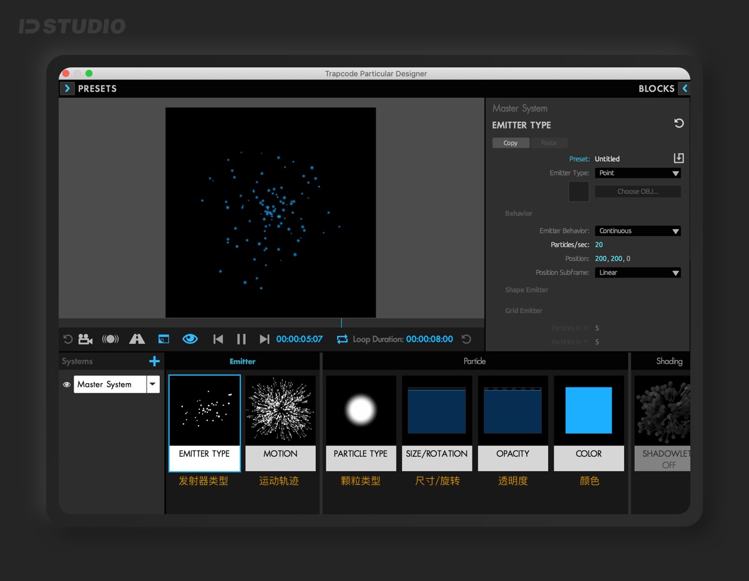The height and width of the screenshot is (581, 749).
Task: Click the Choose OBJ button
Action: (x=637, y=192)
